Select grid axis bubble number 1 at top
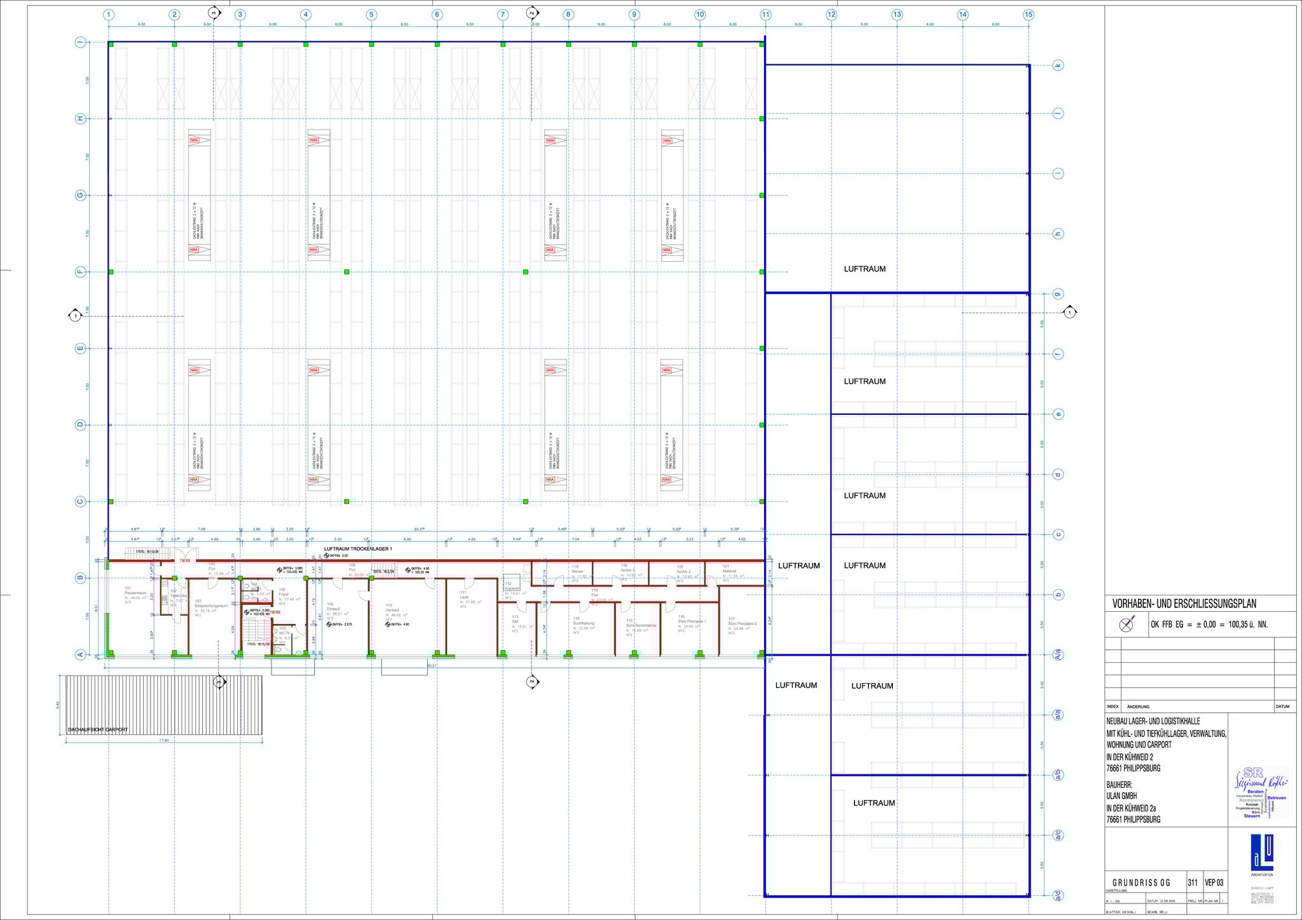 click(x=109, y=15)
